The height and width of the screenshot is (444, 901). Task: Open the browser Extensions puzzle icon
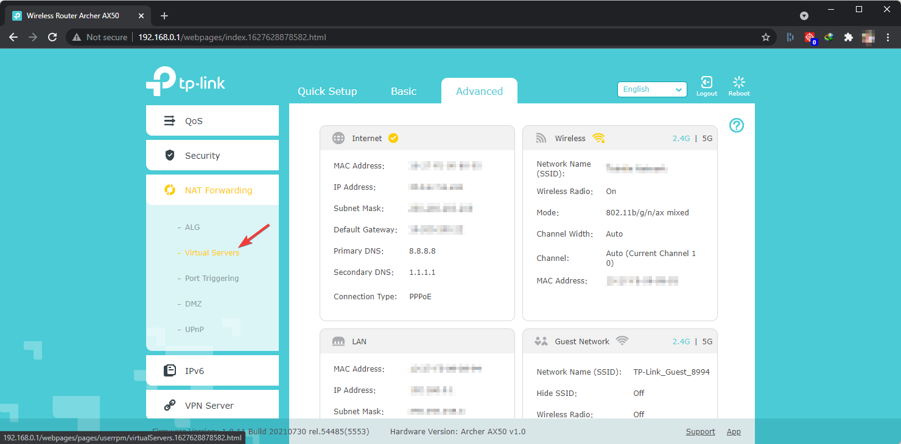click(x=849, y=37)
